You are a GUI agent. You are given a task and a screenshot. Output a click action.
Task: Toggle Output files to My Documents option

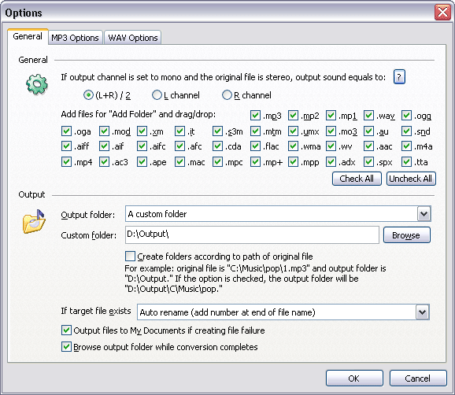tap(66, 330)
